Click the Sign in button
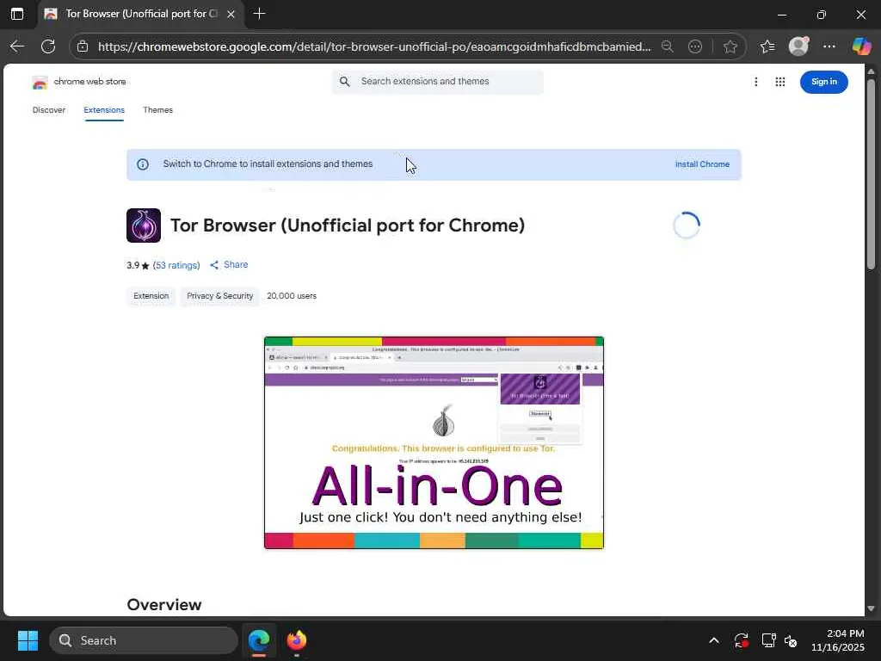This screenshot has height=661, width=881. (823, 82)
